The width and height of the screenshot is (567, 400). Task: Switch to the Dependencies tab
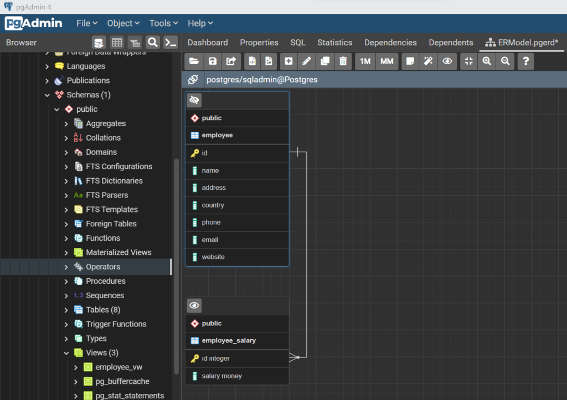coord(390,43)
